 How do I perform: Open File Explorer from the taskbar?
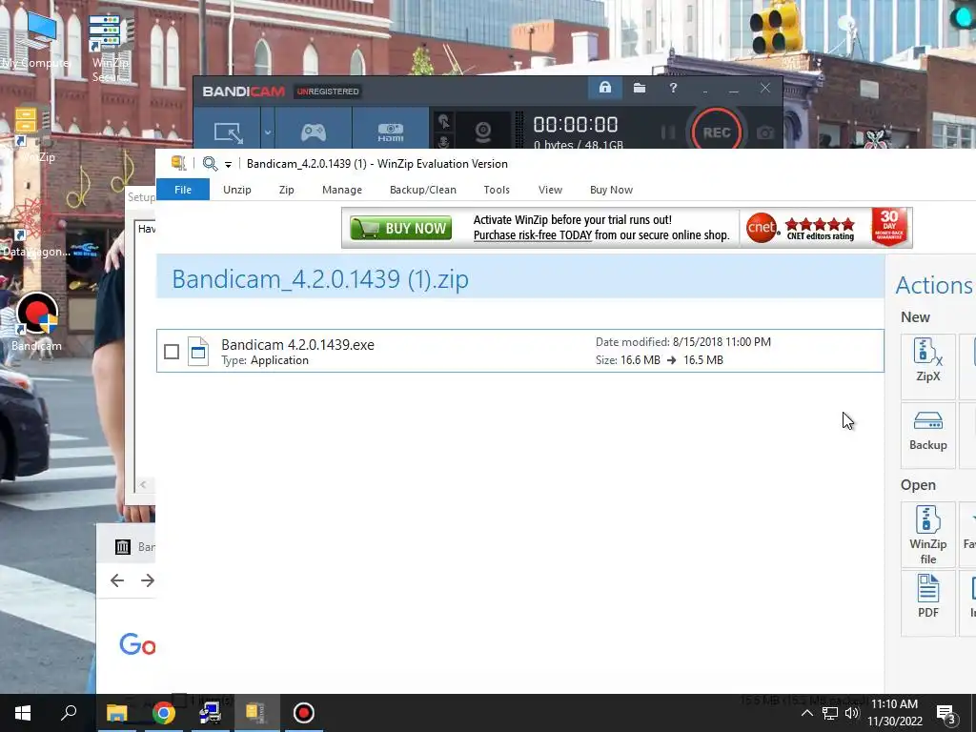pyautogui.click(x=116, y=713)
